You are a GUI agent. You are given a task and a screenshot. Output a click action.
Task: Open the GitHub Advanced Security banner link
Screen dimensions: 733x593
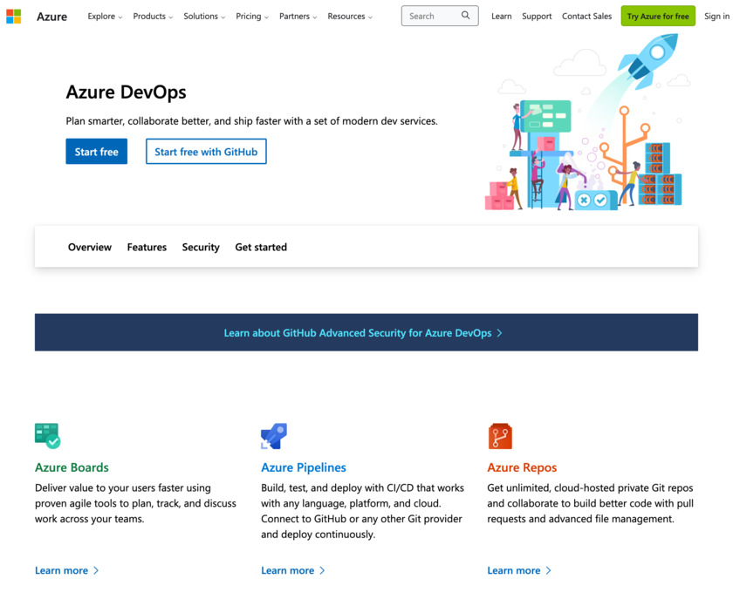(363, 333)
